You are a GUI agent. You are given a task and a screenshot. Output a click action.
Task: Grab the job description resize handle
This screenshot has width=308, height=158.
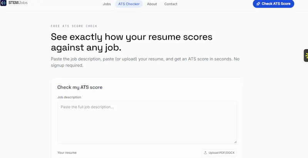(235, 142)
